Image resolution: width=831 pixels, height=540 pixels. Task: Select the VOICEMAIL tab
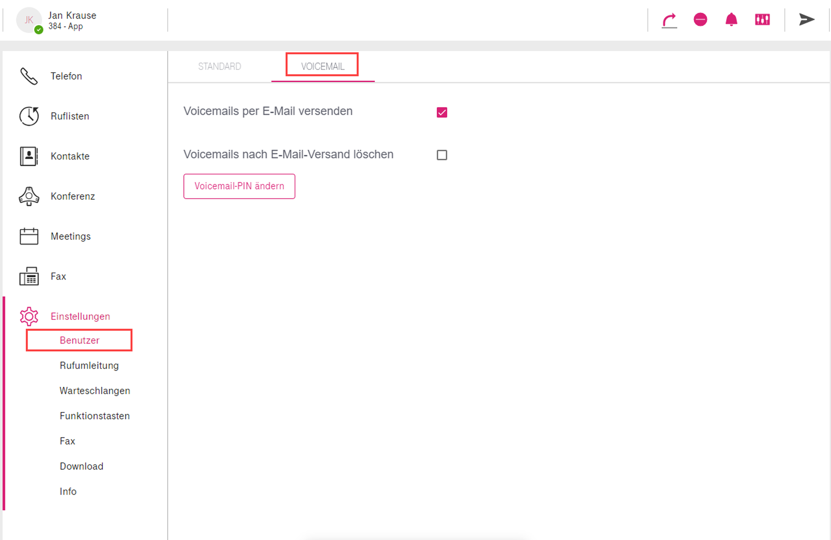[322, 66]
